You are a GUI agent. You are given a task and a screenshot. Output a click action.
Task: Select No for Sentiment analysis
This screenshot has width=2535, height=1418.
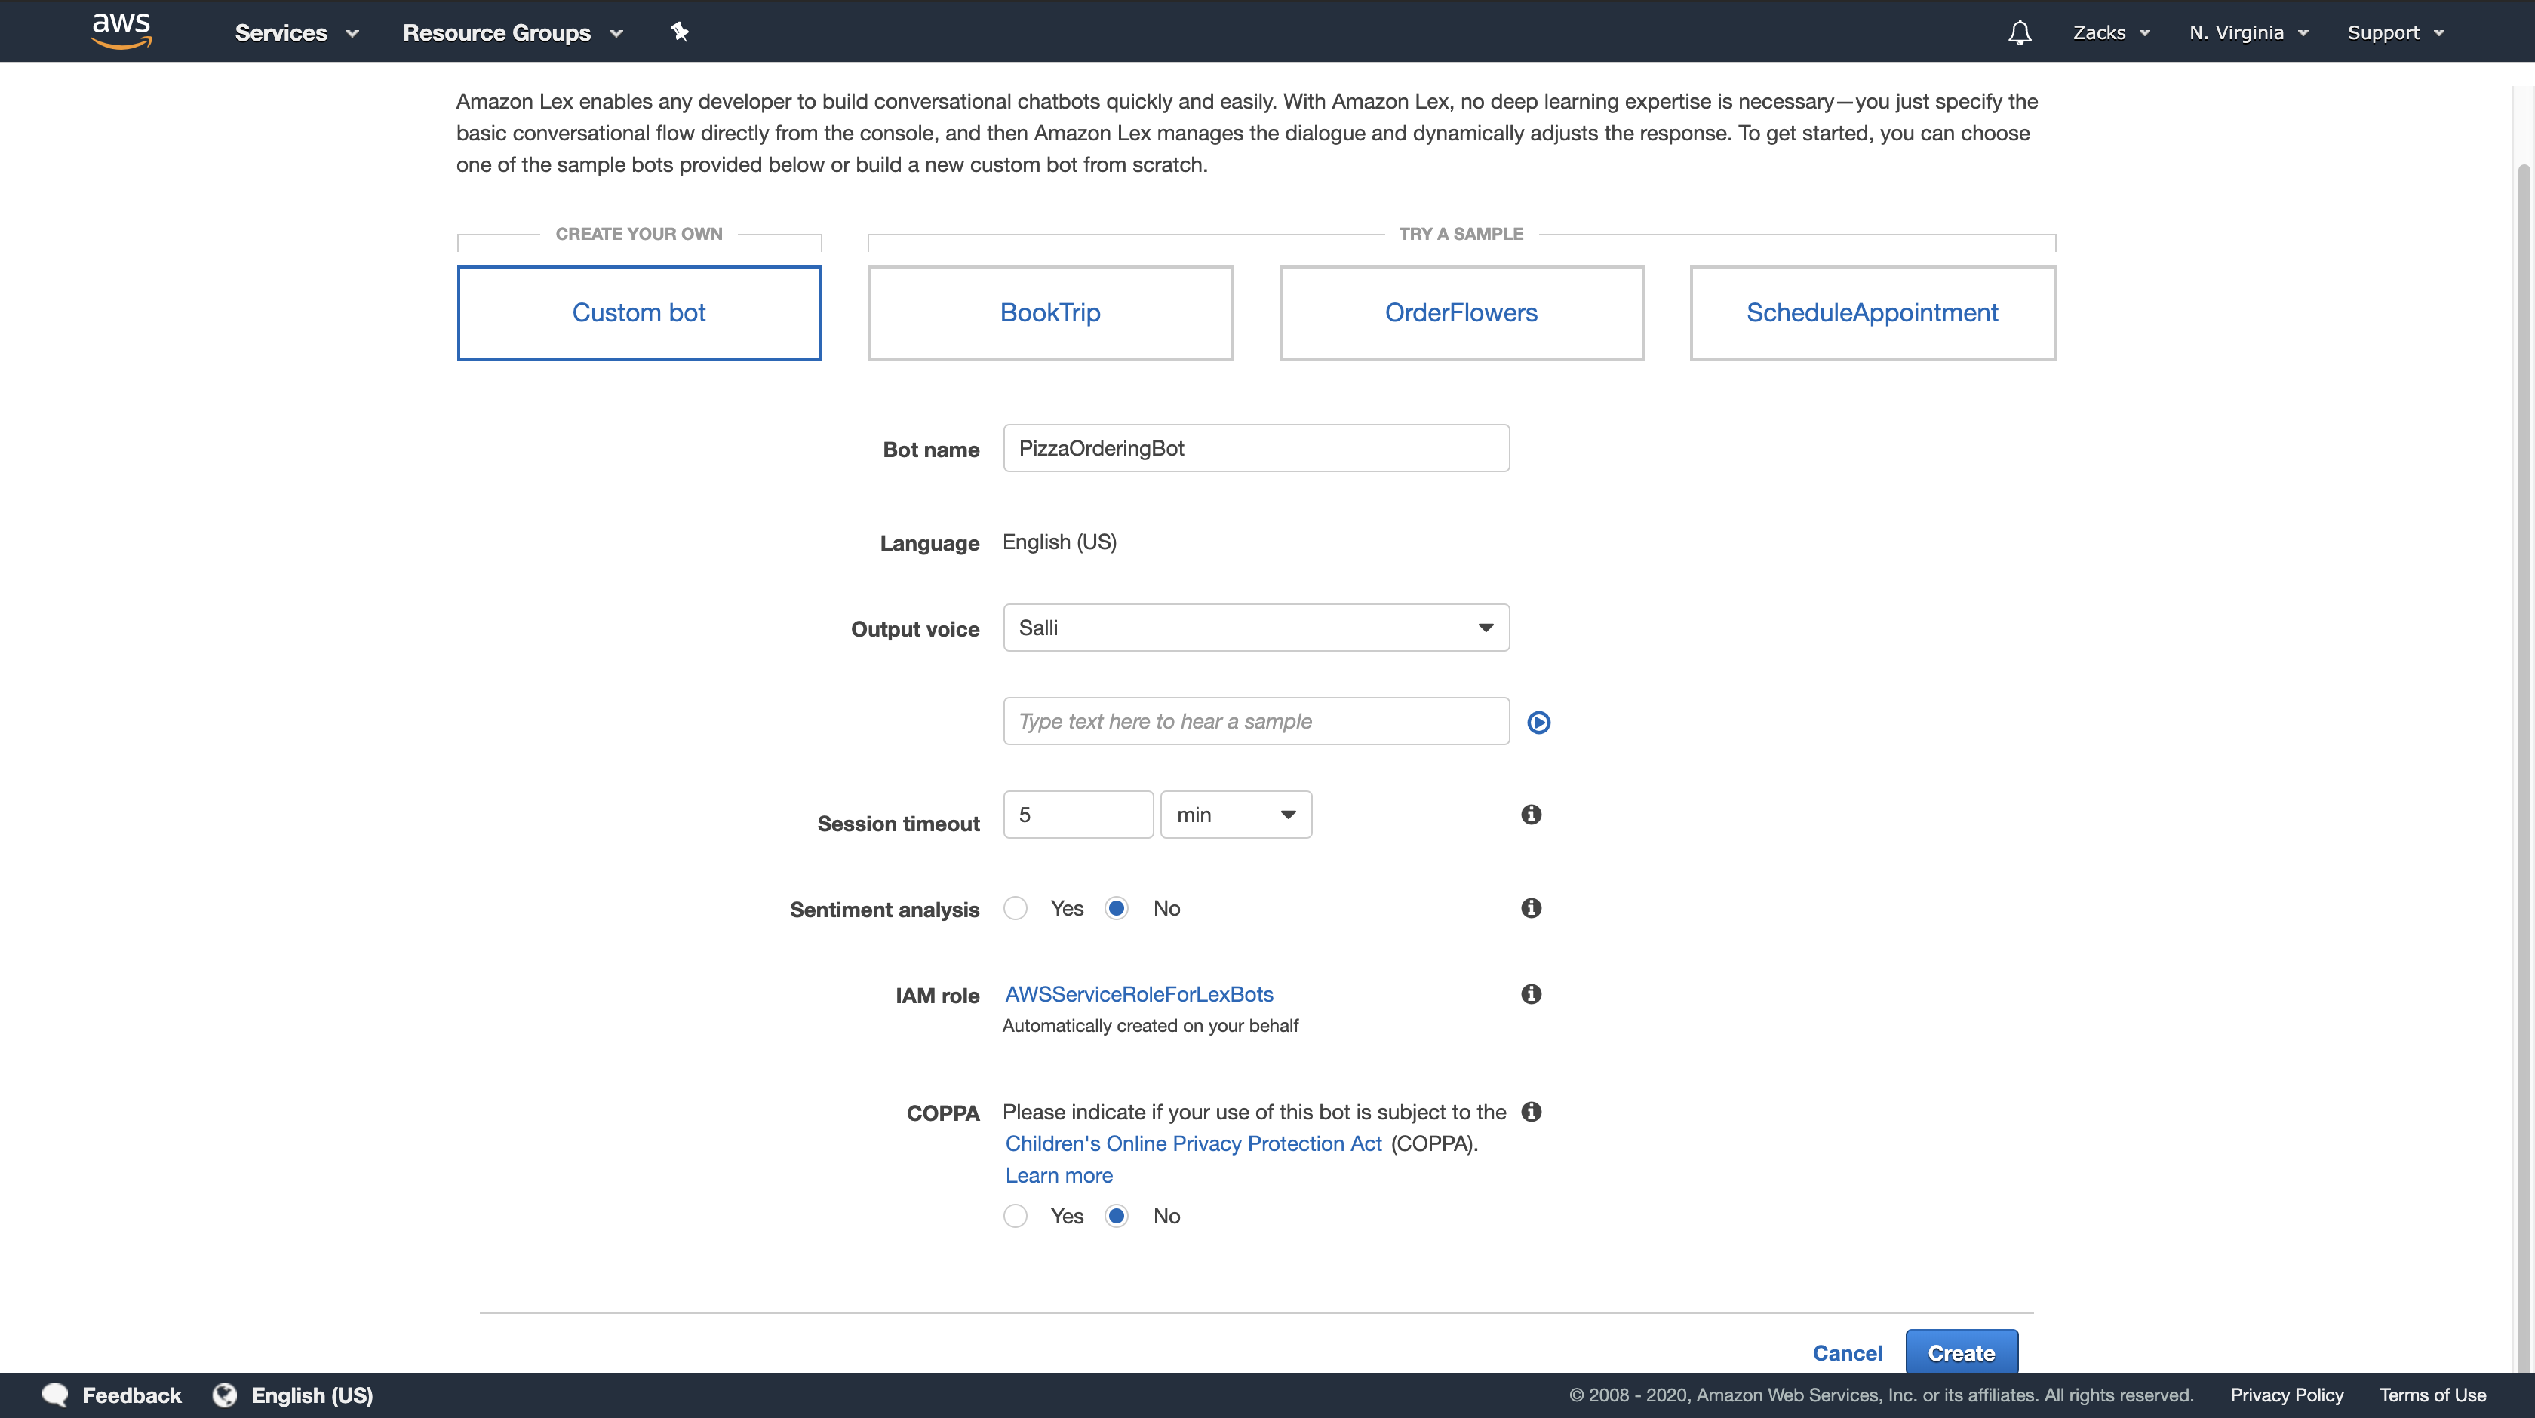[1116, 908]
